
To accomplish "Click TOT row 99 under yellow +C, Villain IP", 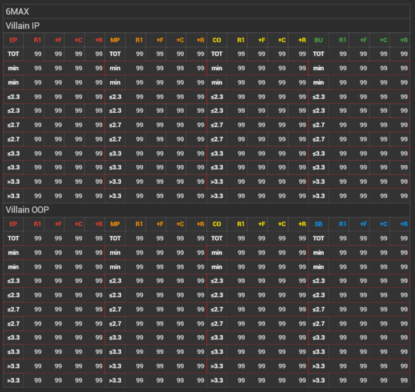I will click(282, 54).
